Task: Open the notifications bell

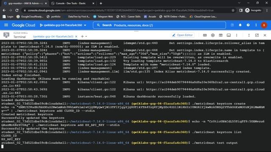Action: tap(240, 25)
